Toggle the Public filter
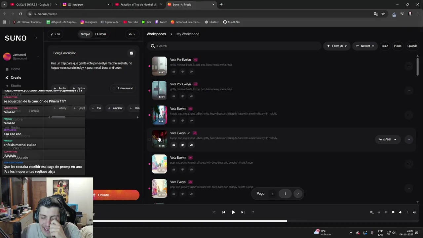 398,46
